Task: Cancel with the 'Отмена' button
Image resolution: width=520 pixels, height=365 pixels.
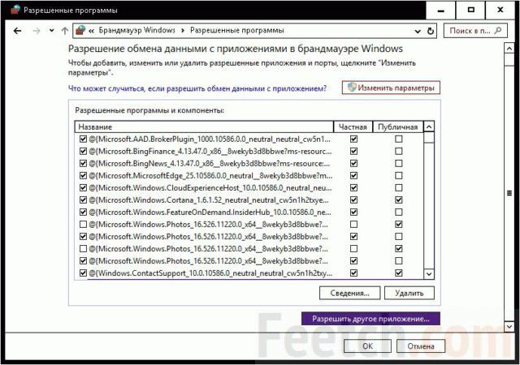Action: click(x=421, y=346)
